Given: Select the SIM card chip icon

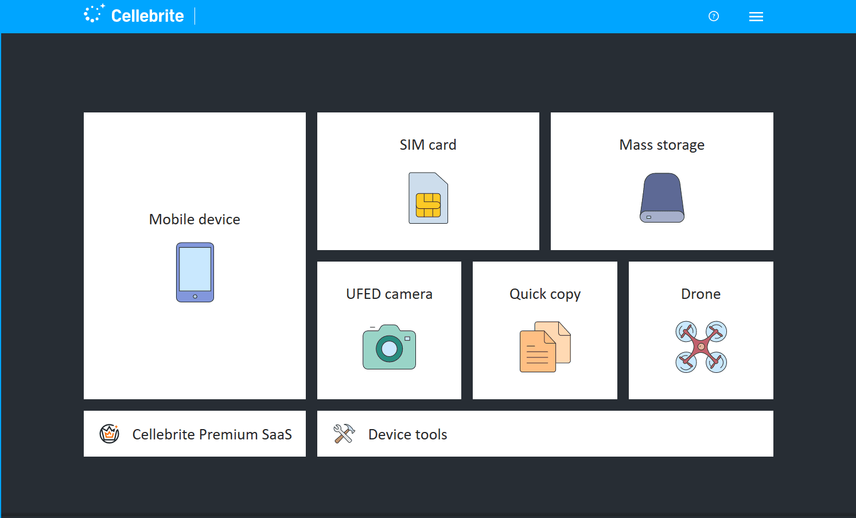Looking at the screenshot, I should [x=428, y=198].
